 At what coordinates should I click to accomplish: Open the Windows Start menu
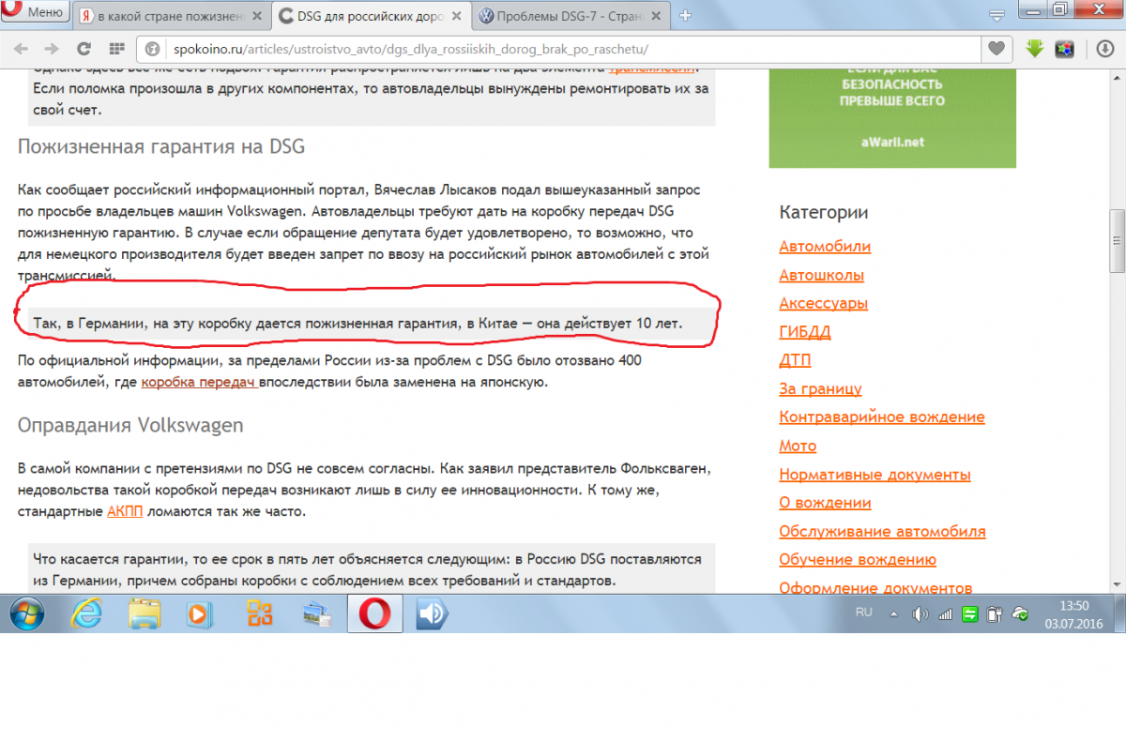point(26,613)
